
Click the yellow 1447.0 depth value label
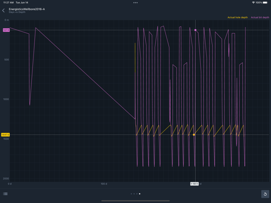(5, 135)
